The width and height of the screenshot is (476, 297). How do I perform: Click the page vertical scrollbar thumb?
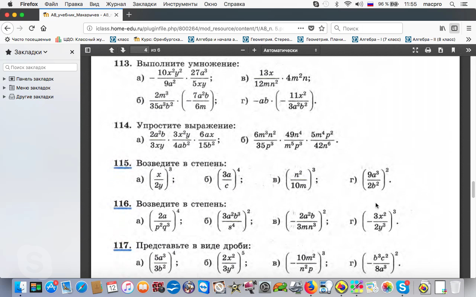[x=473, y=190]
